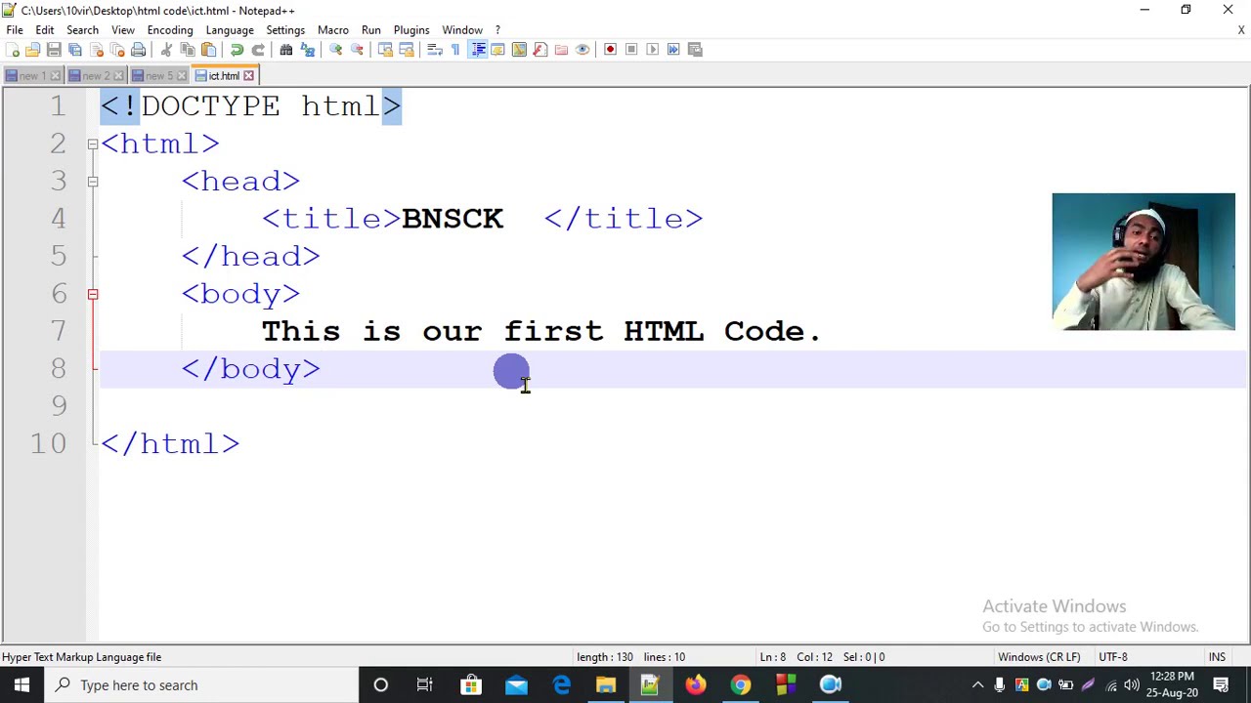
Task: Open the Function List toolbar icon
Action: (539, 50)
